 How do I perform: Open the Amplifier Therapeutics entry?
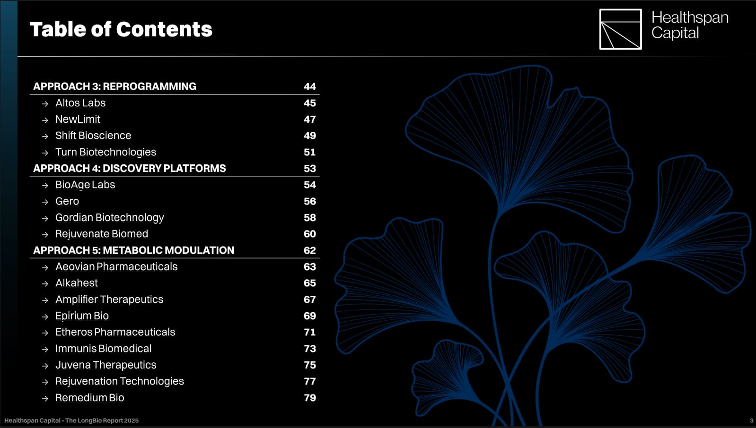[x=109, y=300]
